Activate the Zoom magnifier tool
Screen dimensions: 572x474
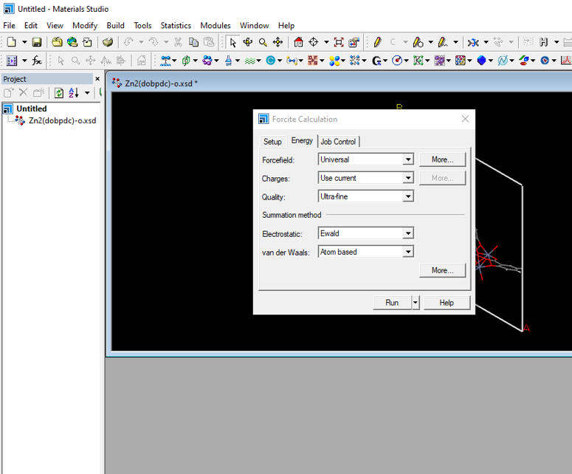coord(263,42)
